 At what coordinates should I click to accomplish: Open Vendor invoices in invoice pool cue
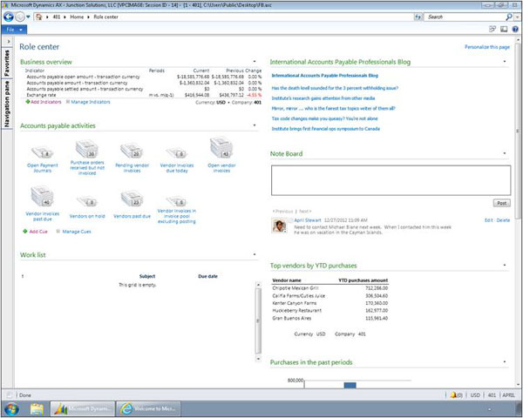tap(177, 210)
